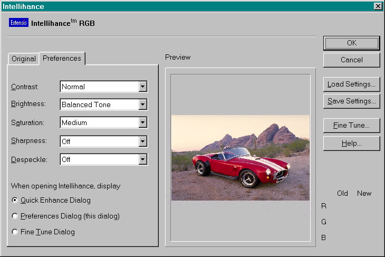Click the G channel label
This screenshot has width=385, height=257.
[x=324, y=222]
